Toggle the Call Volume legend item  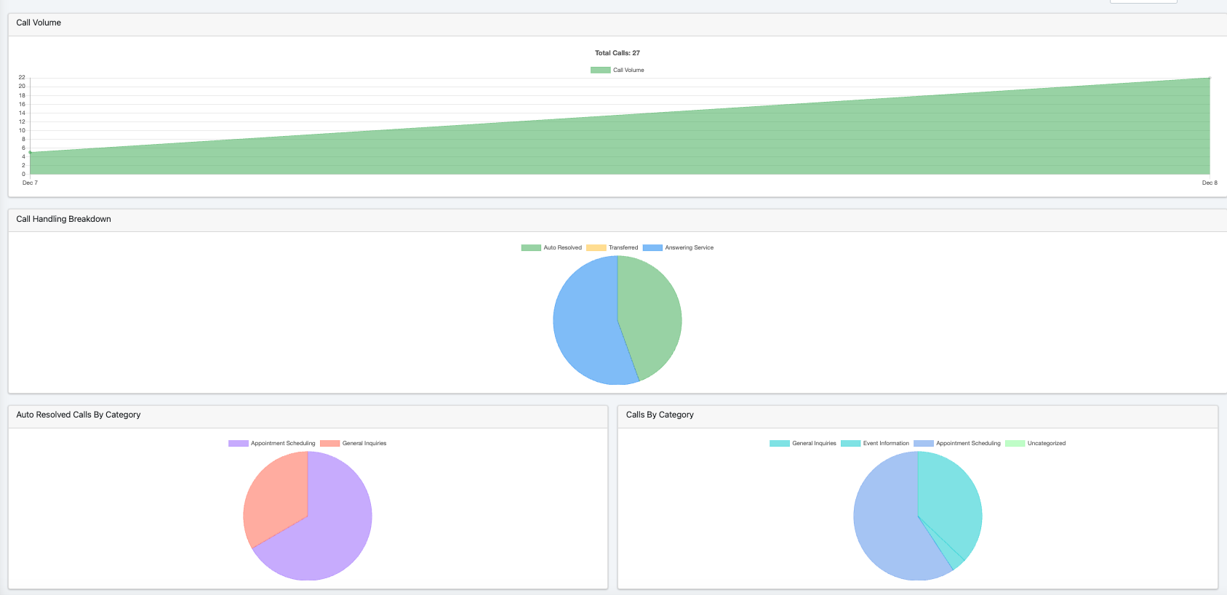(x=618, y=70)
